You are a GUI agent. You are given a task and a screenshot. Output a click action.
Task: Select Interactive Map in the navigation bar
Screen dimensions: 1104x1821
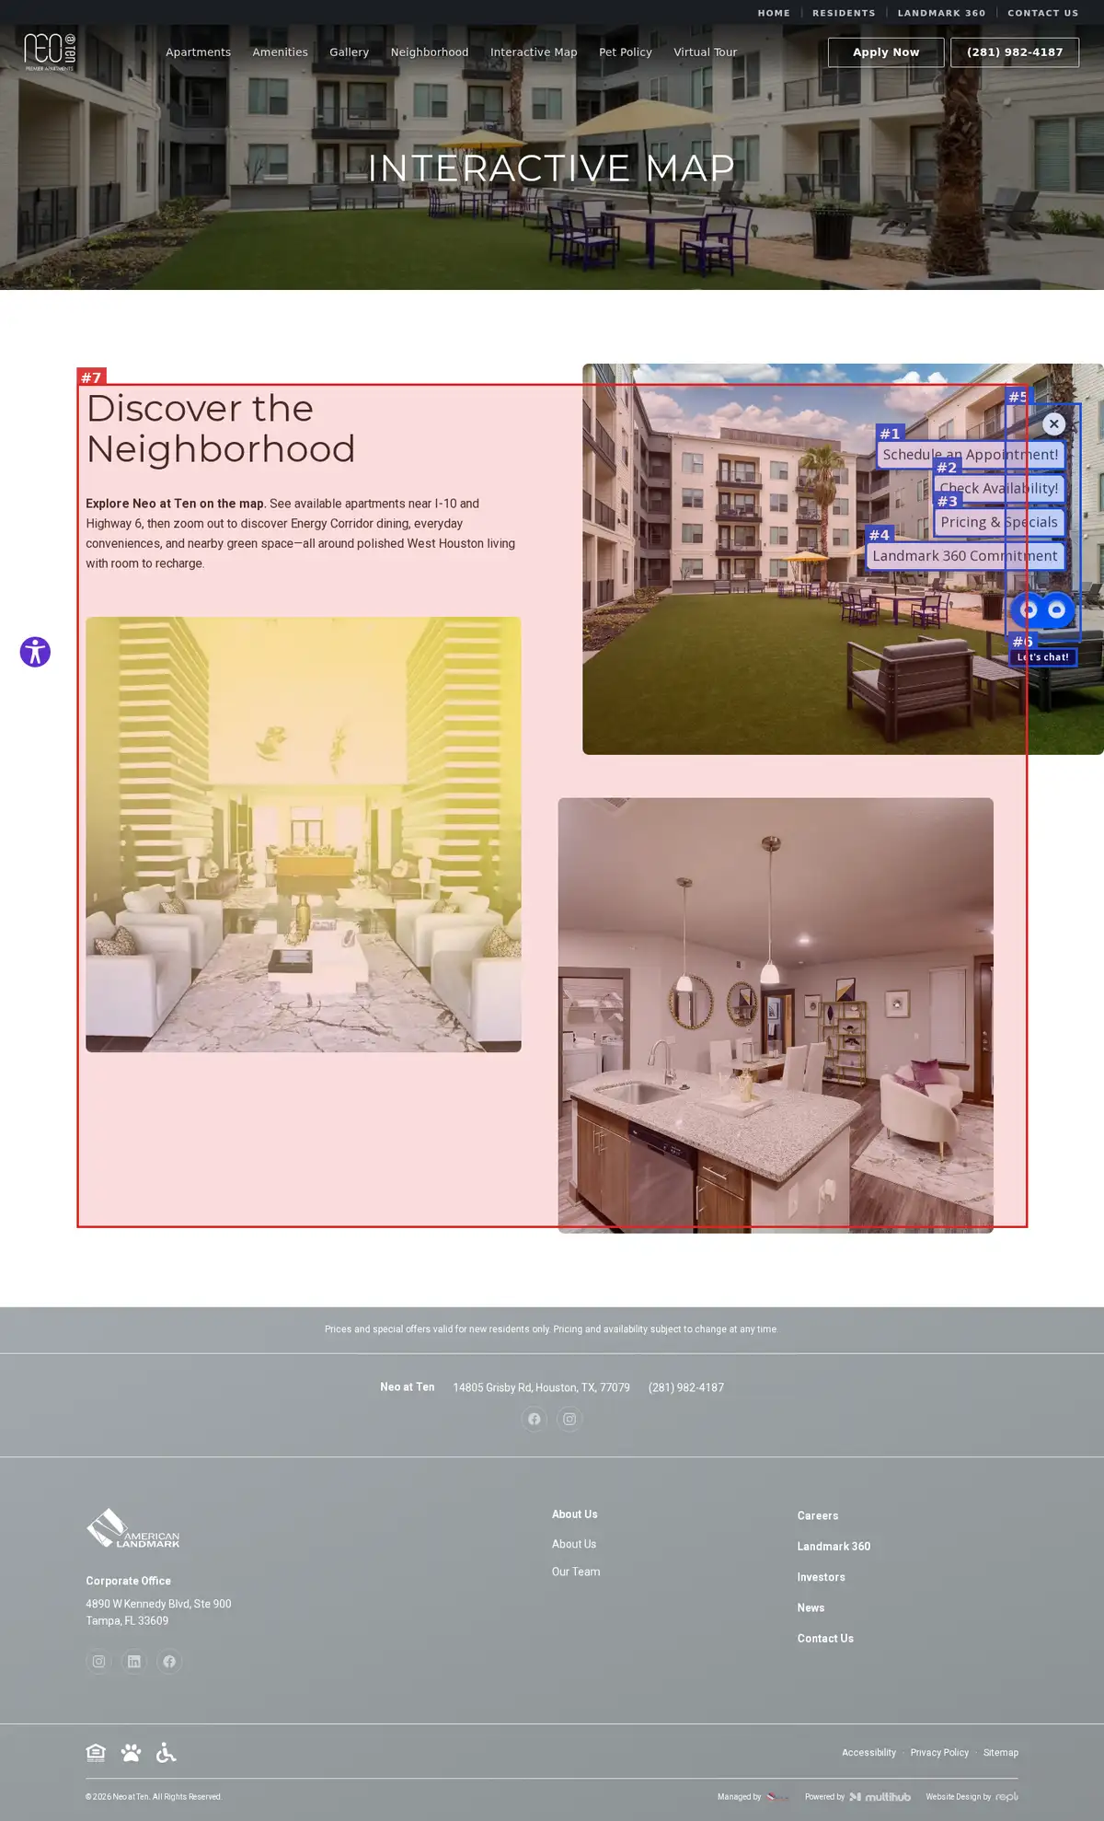[x=534, y=52]
